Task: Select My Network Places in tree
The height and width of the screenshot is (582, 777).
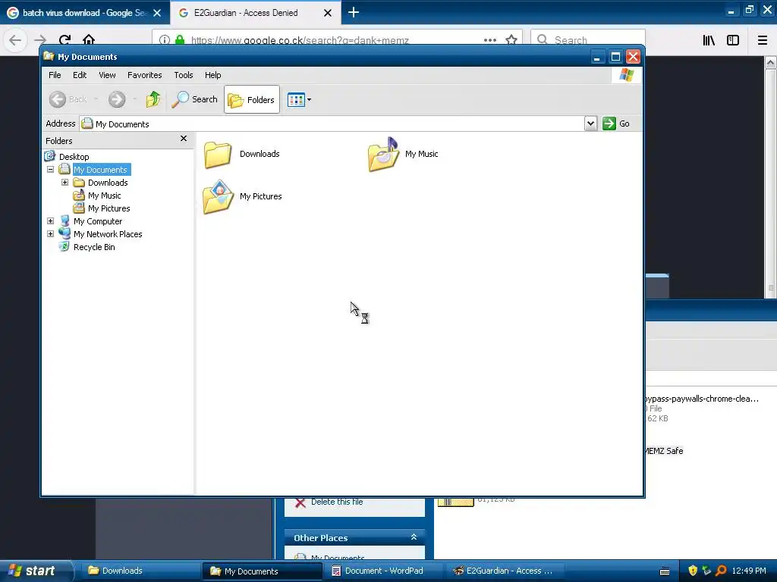Action: [108, 234]
